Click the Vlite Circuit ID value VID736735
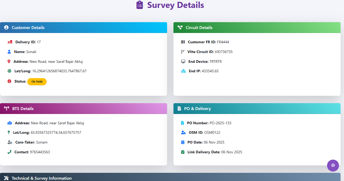This screenshot has height=181, width=344. (224, 52)
